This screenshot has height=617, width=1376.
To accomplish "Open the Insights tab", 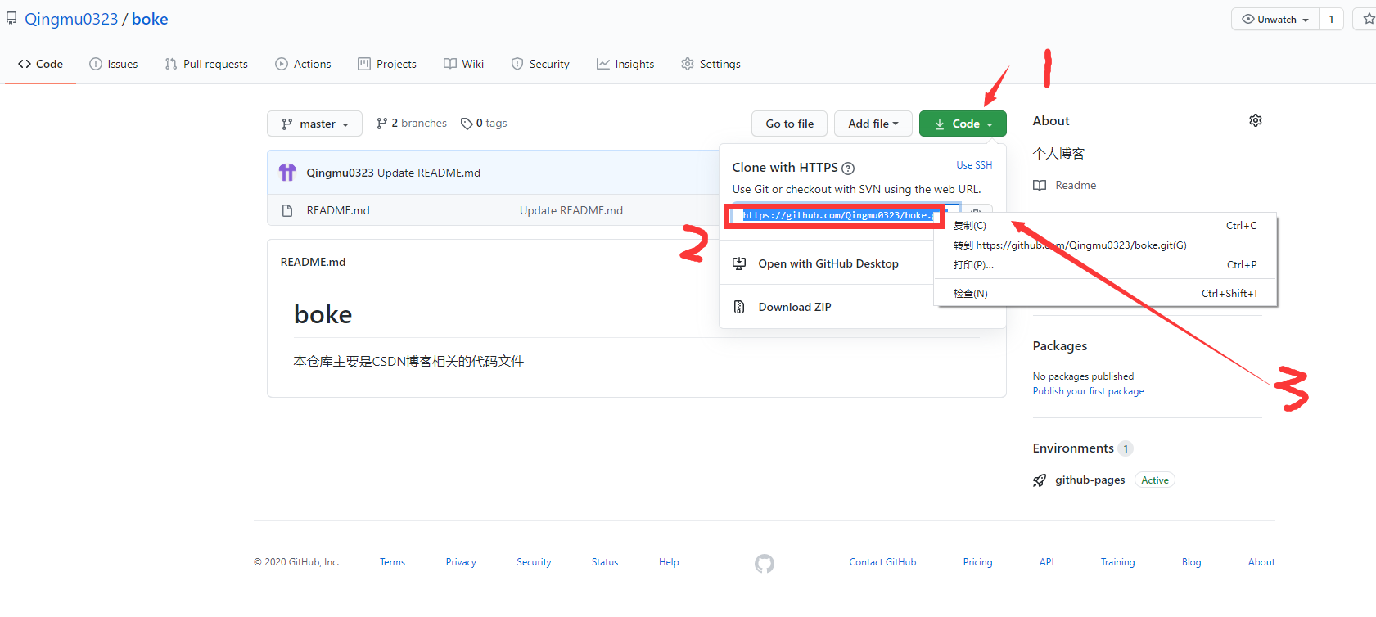I will [x=625, y=64].
